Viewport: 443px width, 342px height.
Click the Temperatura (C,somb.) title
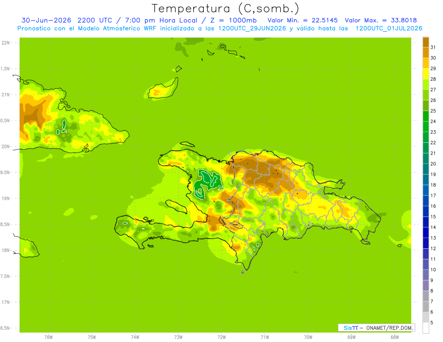225,8
